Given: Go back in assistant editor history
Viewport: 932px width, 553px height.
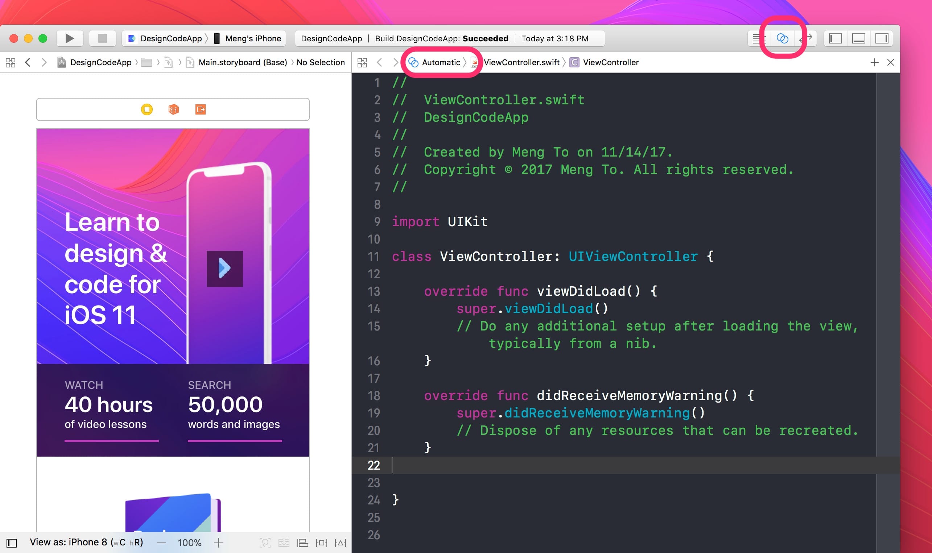Looking at the screenshot, I should (x=380, y=62).
